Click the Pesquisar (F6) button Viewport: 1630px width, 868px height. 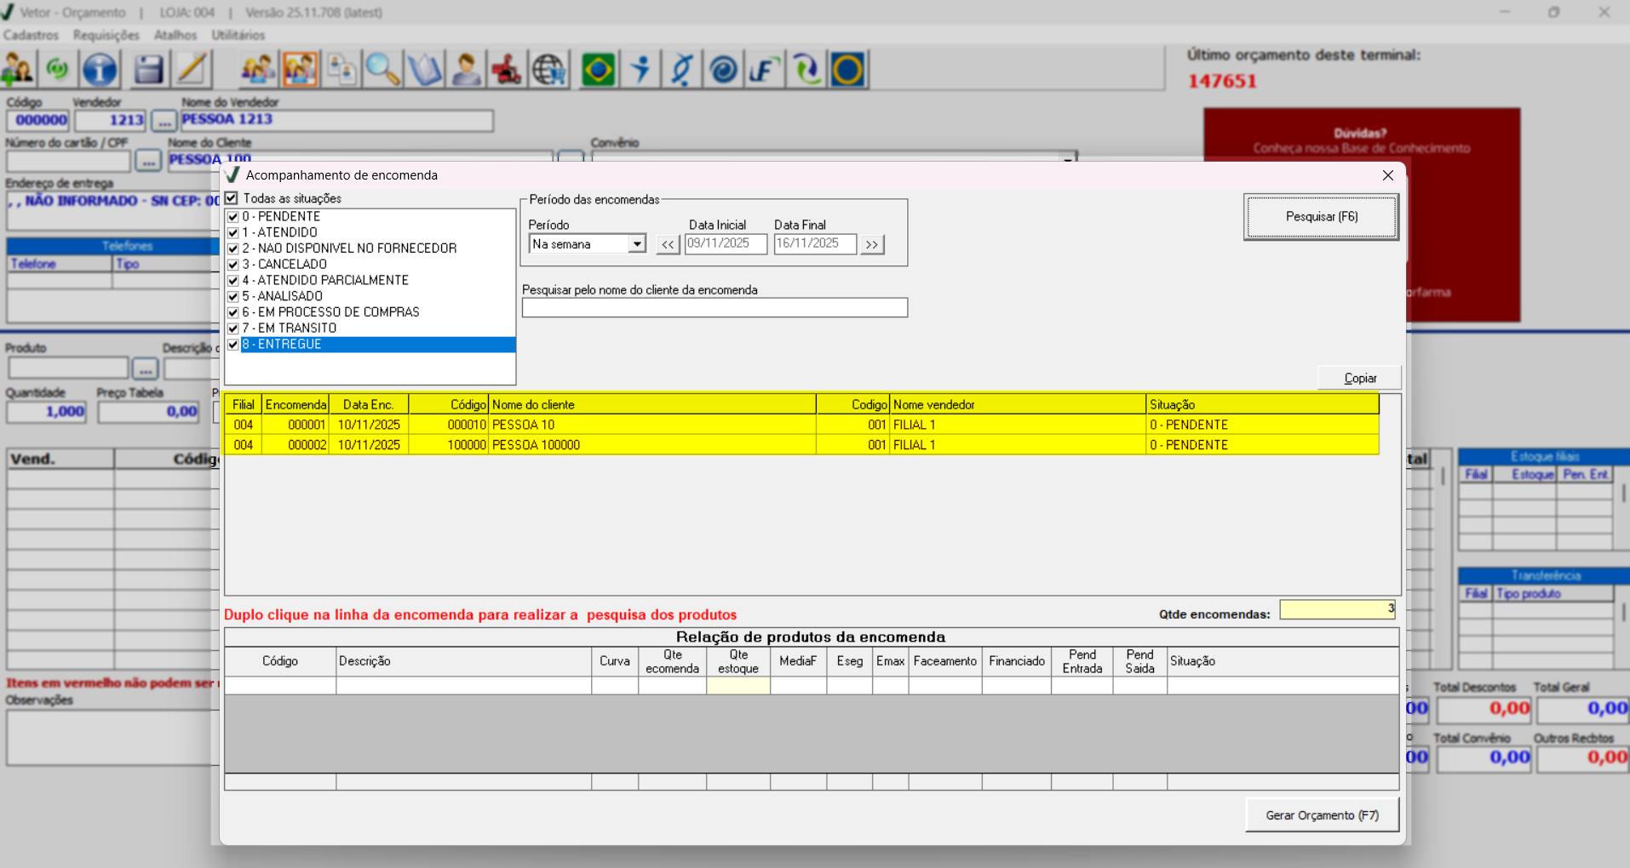pyautogui.click(x=1321, y=217)
